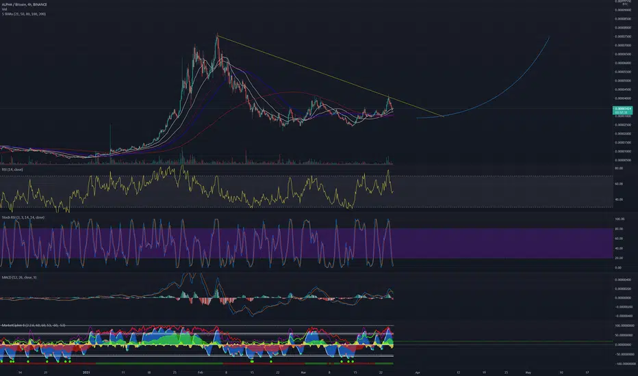The width and height of the screenshot is (638, 376).
Task: Click the Stoch RSI indicator label
Action: [x=23, y=217]
